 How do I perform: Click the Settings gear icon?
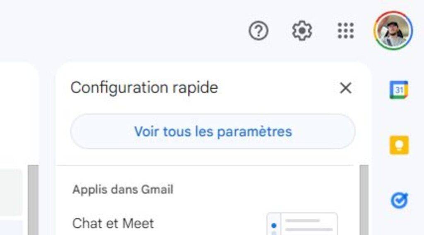(302, 31)
